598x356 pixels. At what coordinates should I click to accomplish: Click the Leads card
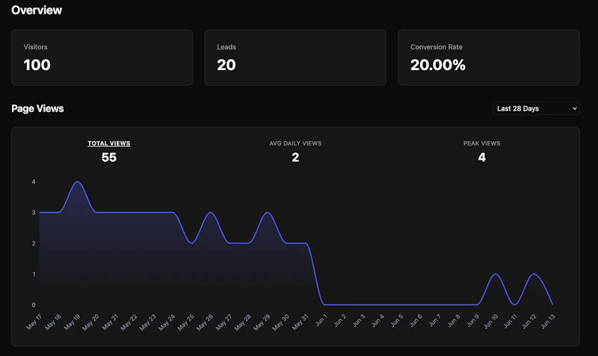pyautogui.click(x=295, y=57)
